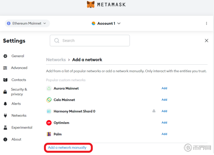The image size is (214, 155).
Task: Add the Aurora Mainnet network
Action: coord(164,88)
